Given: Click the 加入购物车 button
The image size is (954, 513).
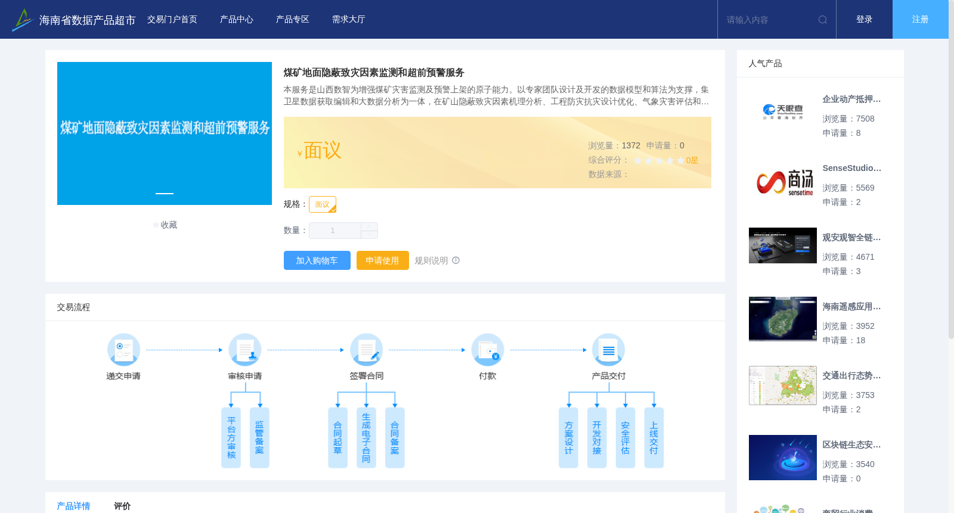Looking at the screenshot, I should click(x=317, y=260).
